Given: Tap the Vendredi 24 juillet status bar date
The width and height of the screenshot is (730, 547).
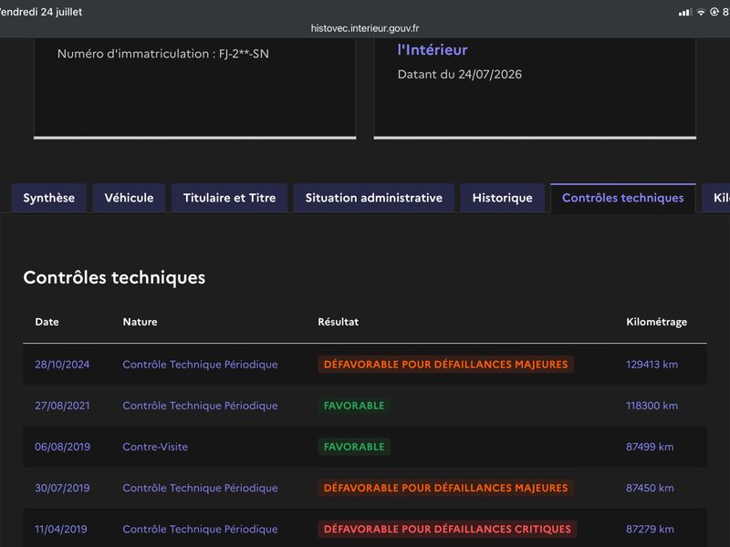Looking at the screenshot, I should 41,12.
